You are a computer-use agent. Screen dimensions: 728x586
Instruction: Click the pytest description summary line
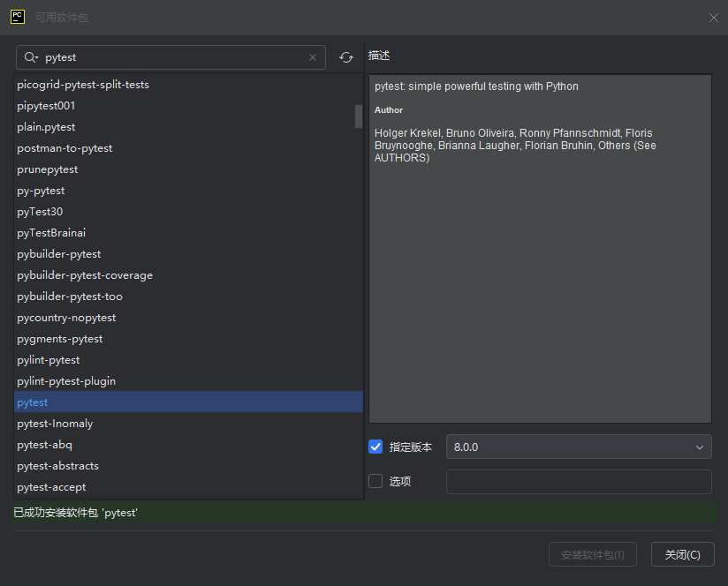pos(476,86)
